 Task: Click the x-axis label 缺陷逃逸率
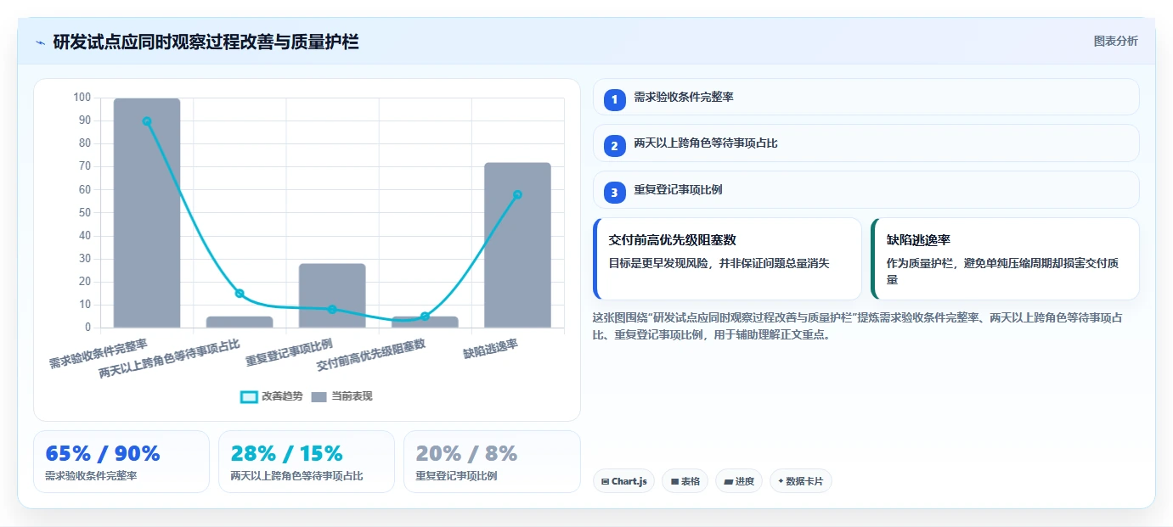pos(491,349)
